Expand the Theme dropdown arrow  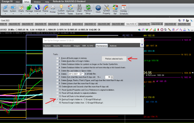click(x=45, y=14)
